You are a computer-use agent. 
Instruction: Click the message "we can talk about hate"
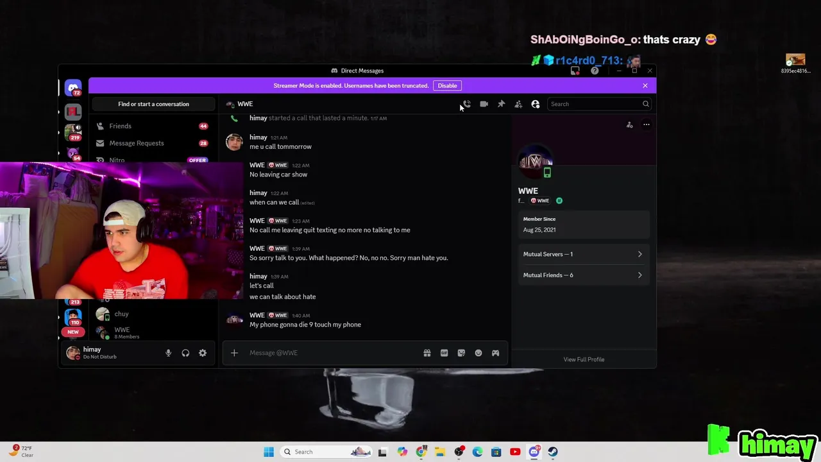pyautogui.click(x=282, y=296)
